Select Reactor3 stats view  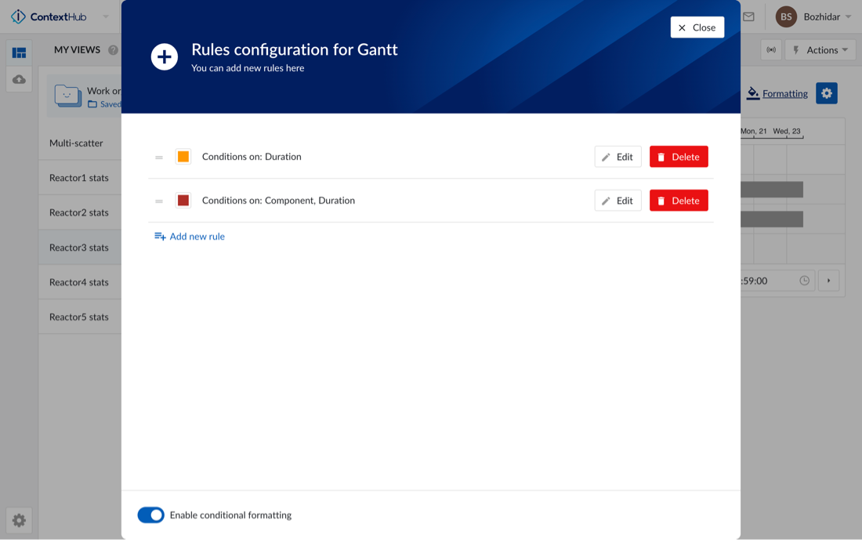point(79,248)
